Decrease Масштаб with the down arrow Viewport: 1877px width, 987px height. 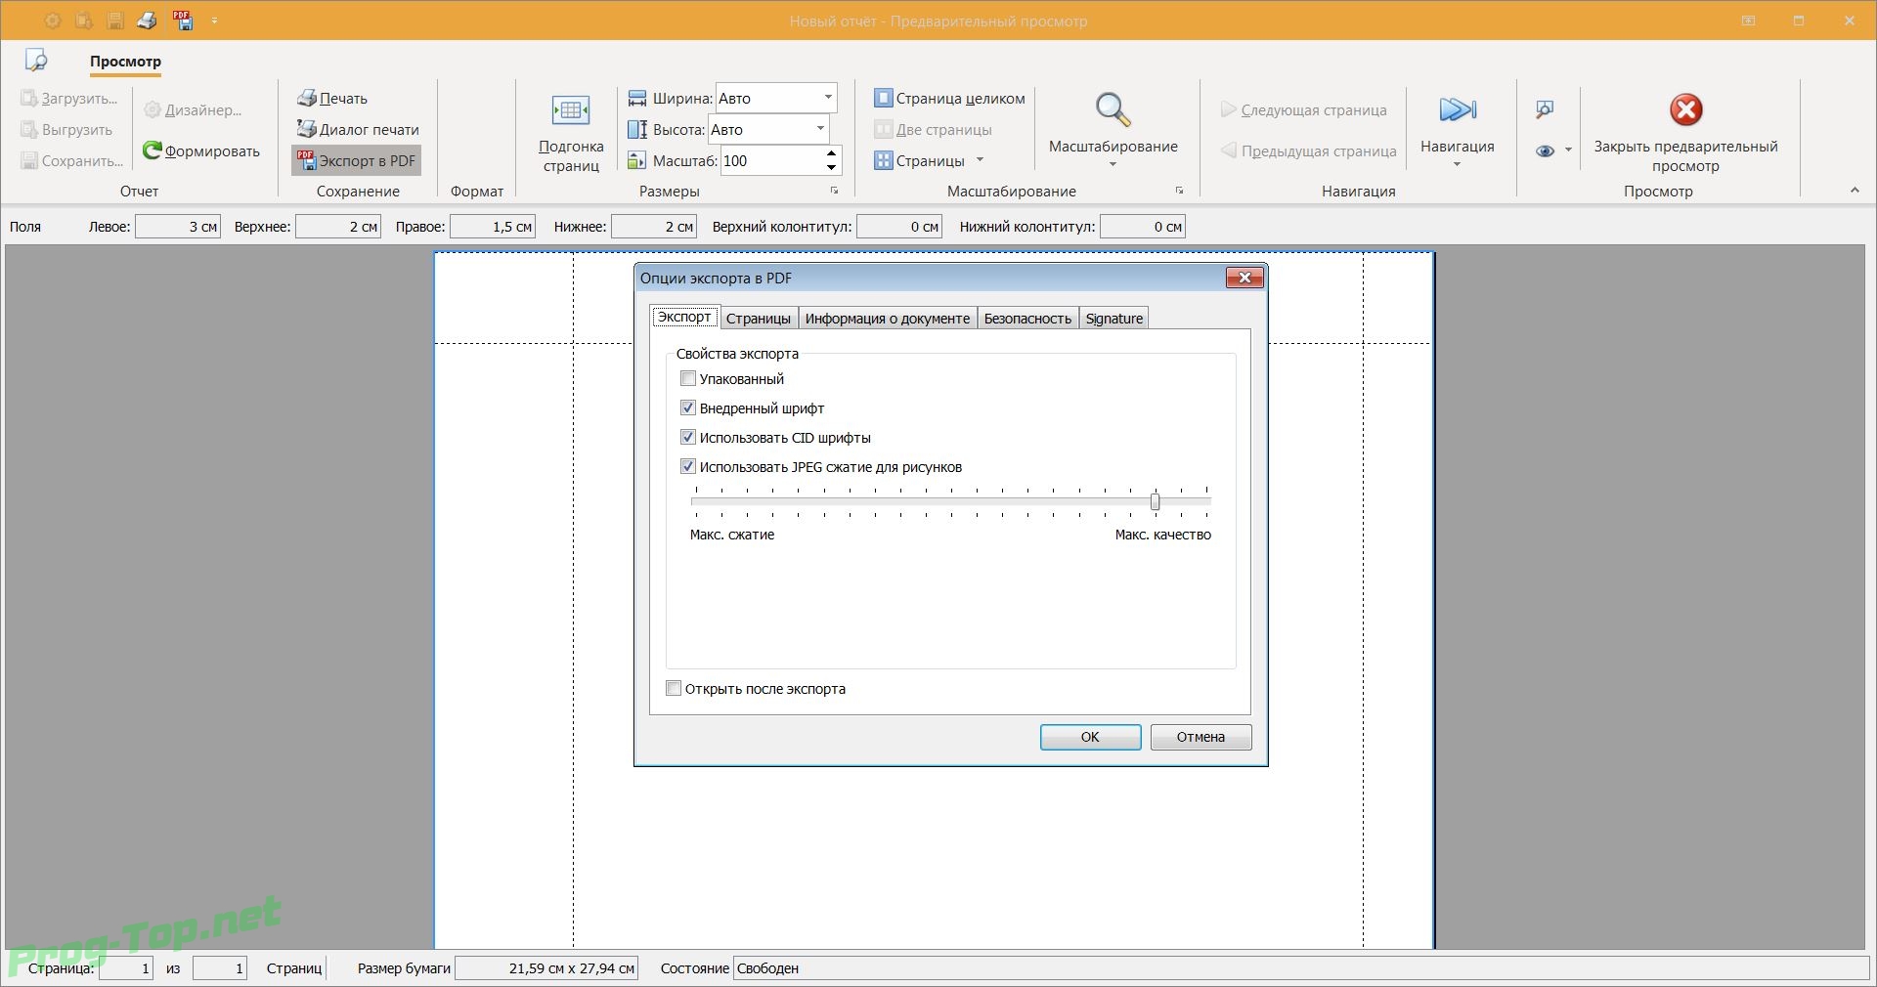coord(831,168)
